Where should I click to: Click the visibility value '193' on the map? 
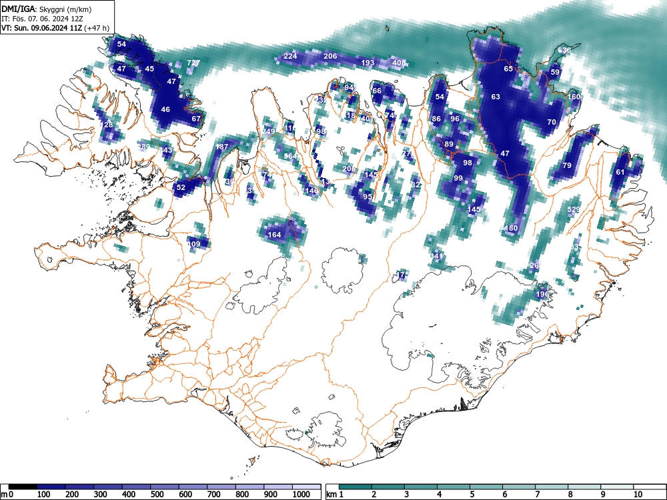[x=368, y=63]
